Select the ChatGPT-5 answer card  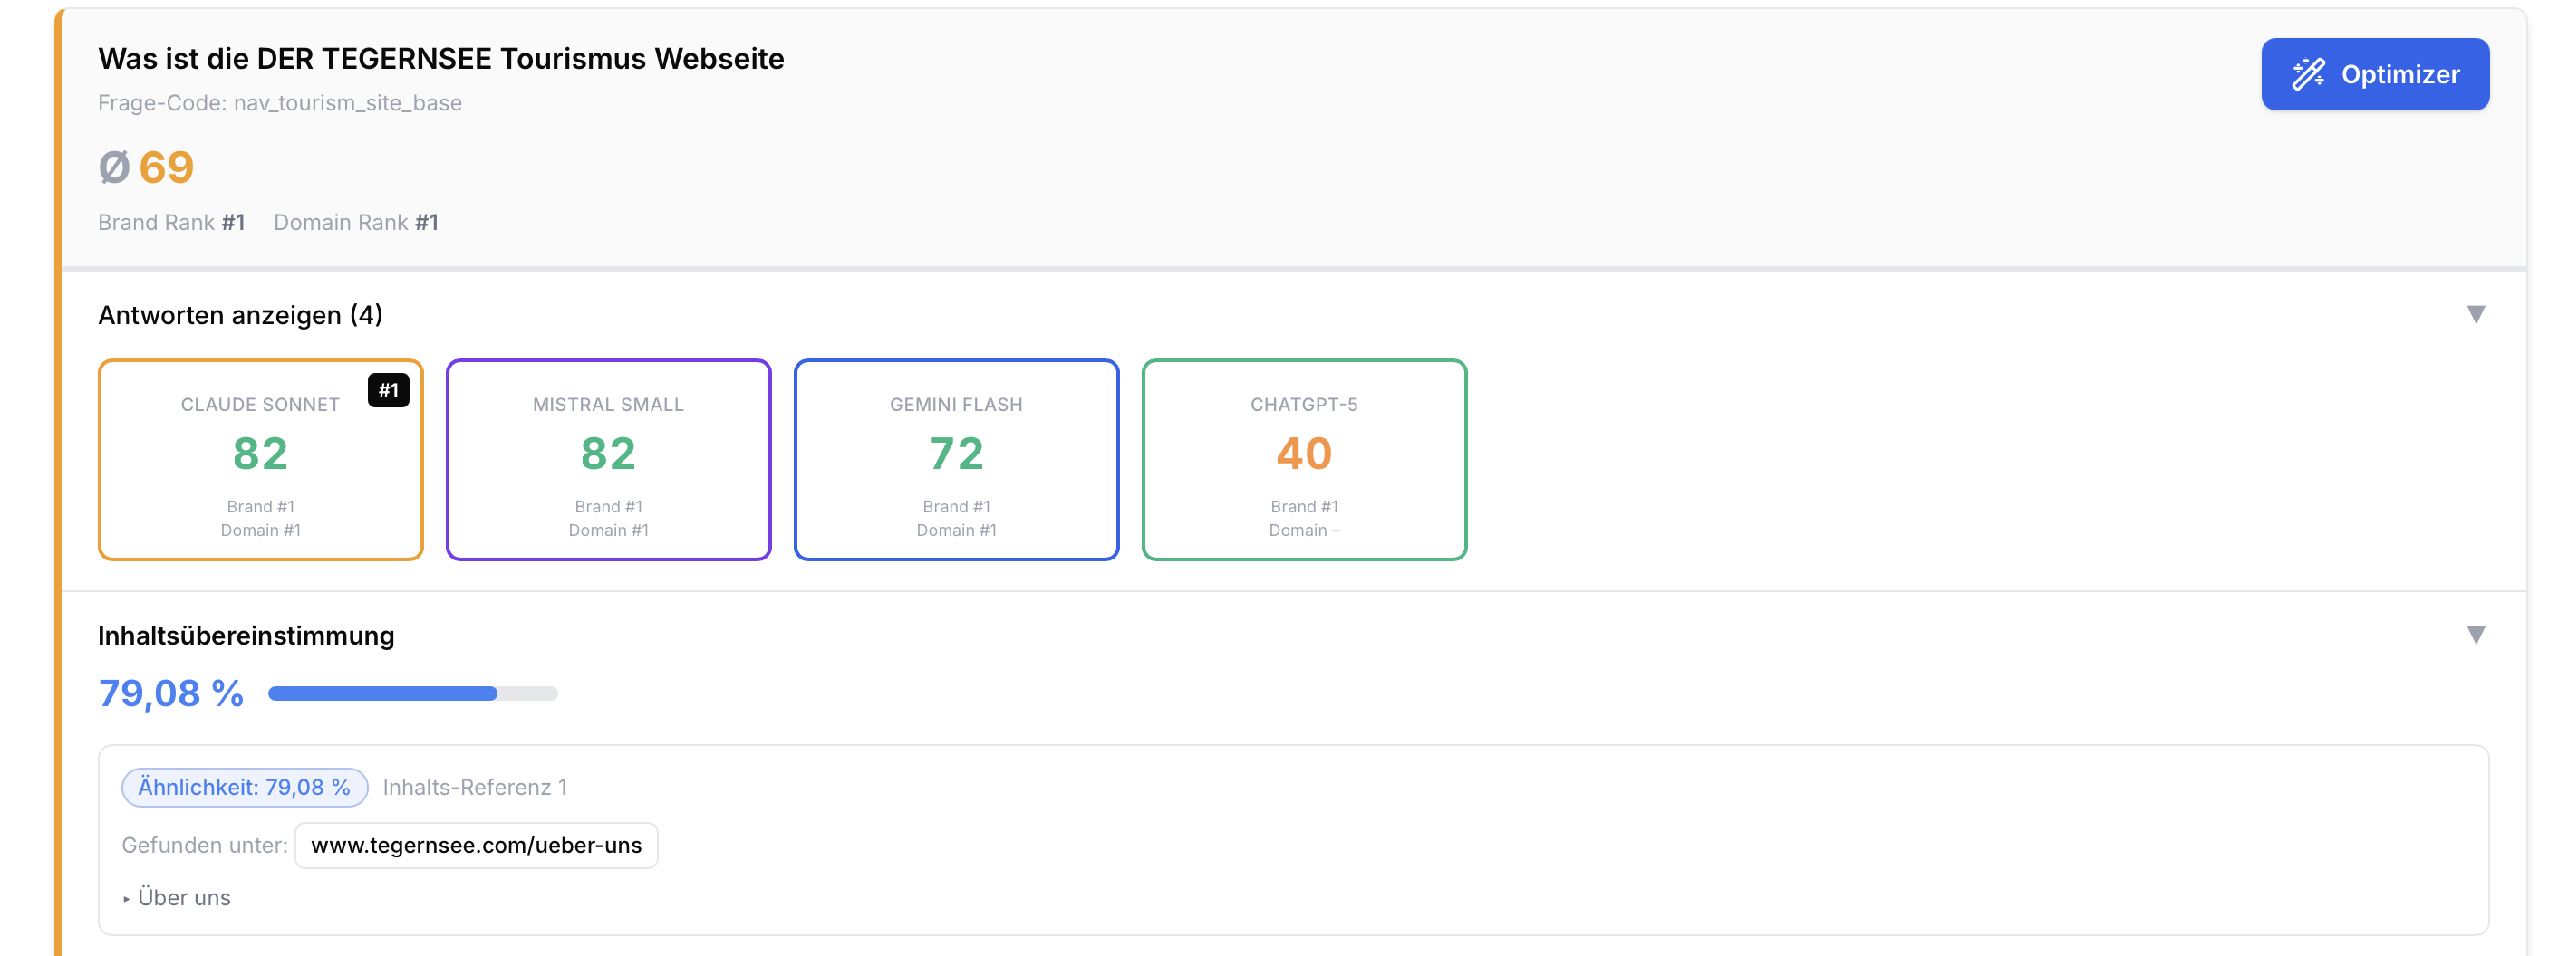click(1304, 460)
